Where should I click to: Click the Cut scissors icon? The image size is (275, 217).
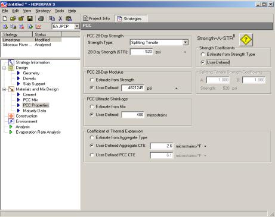pyautogui.click(x=60, y=18)
